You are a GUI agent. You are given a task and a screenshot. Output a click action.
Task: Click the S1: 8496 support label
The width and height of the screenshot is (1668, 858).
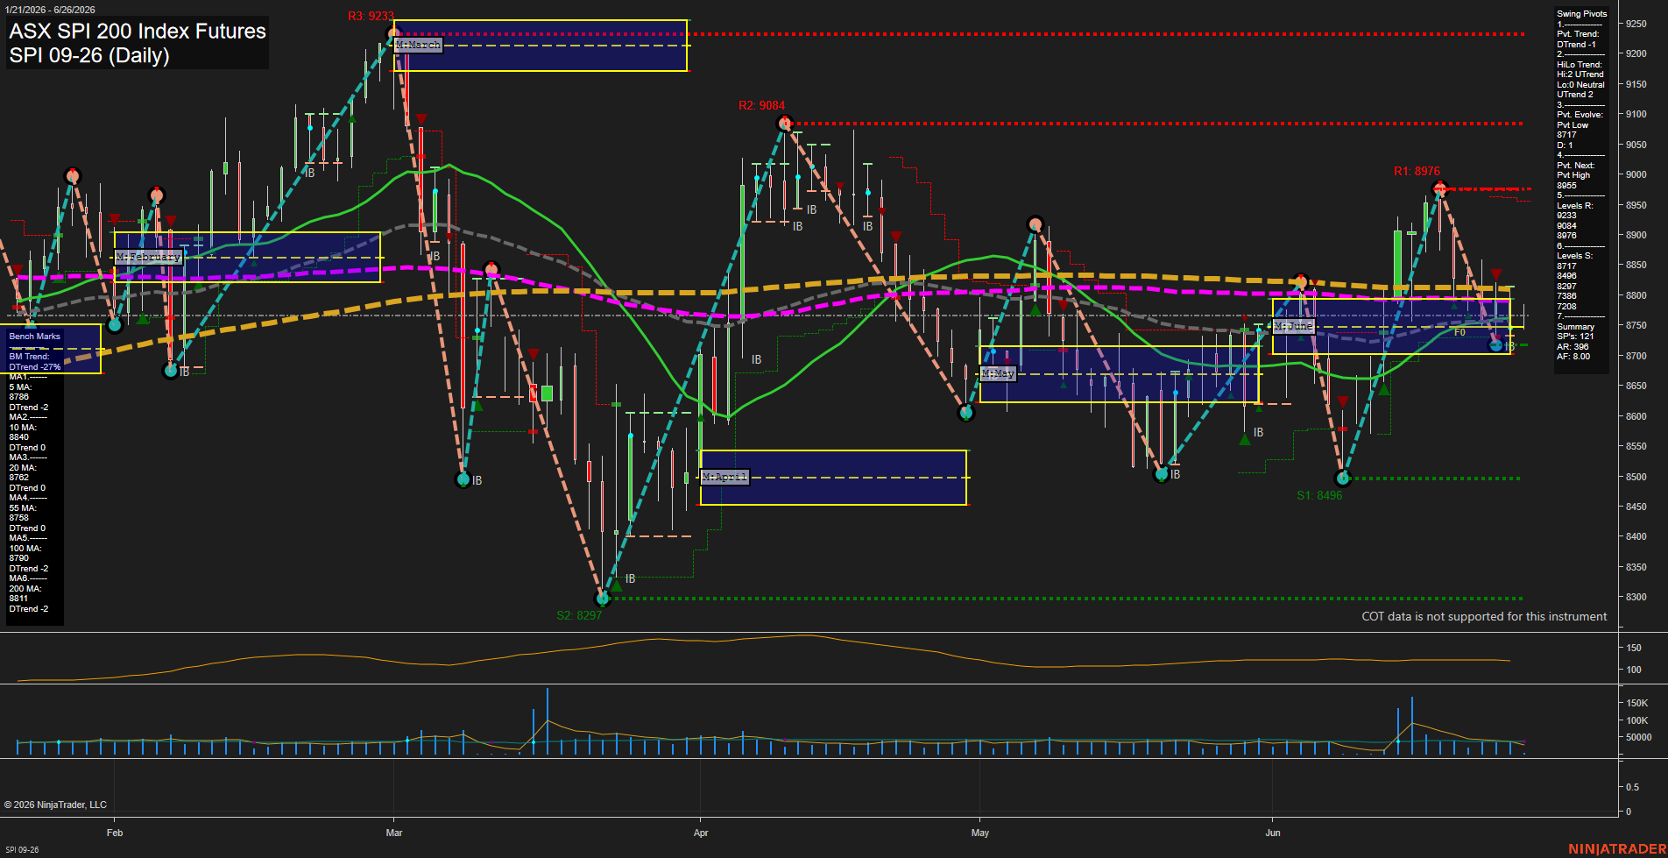(1319, 495)
